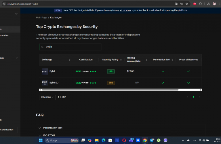Open the browser profile avatar

pos(214,4)
